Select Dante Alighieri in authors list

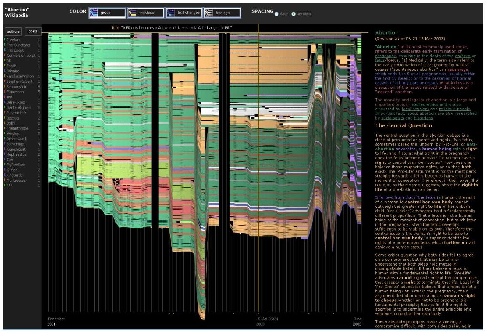tap(19, 107)
